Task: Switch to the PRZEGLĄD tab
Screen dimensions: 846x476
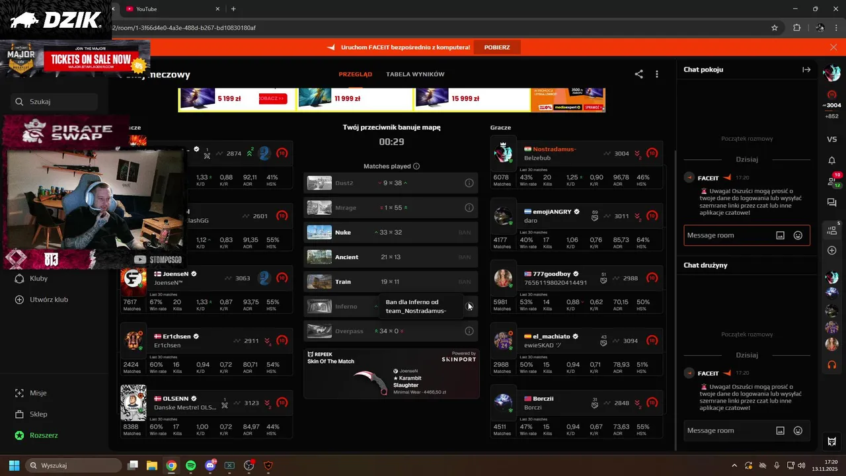Action: coord(356,74)
